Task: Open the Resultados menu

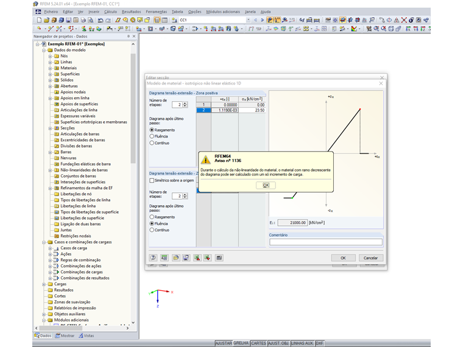Action: pos(132,12)
